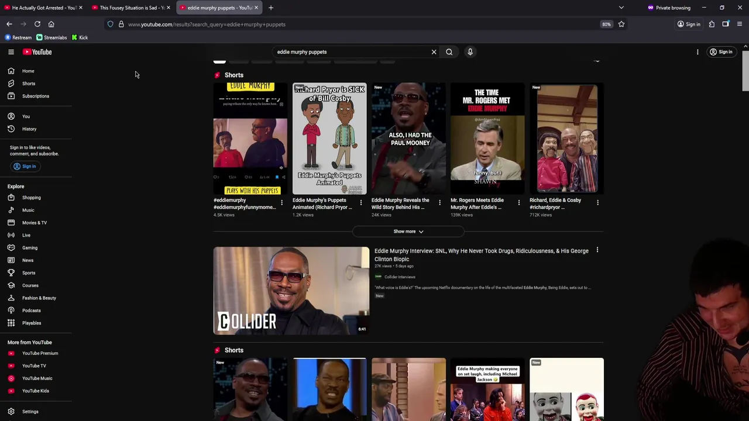The width and height of the screenshot is (749, 421).
Task: Click the YouTube logo
Action: (x=37, y=52)
